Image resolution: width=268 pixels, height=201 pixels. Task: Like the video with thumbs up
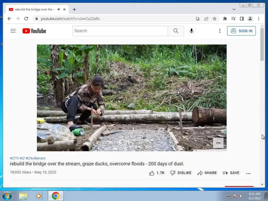point(157,173)
